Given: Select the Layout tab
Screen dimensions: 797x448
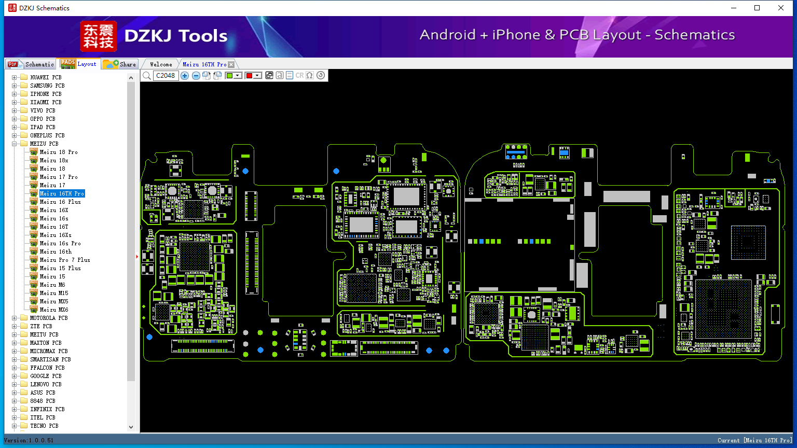Looking at the screenshot, I should click(78, 64).
